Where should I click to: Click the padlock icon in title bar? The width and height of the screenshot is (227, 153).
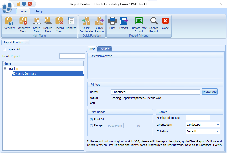click(x=18, y=4)
